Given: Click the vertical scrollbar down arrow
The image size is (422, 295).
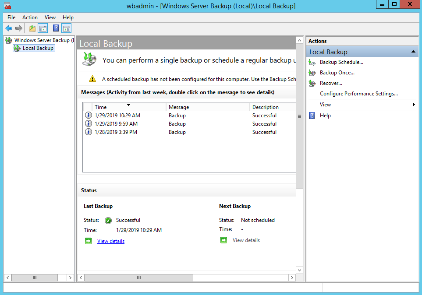Looking at the screenshot, I should click(x=300, y=270).
